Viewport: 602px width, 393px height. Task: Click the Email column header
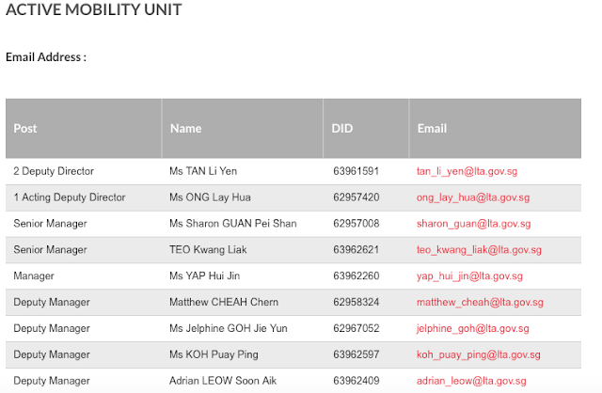(x=432, y=129)
